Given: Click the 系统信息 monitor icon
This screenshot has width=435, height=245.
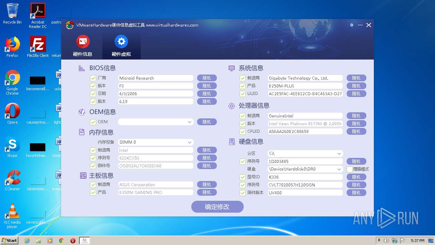Looking at the screenshot, I should [x=231, y=68].
